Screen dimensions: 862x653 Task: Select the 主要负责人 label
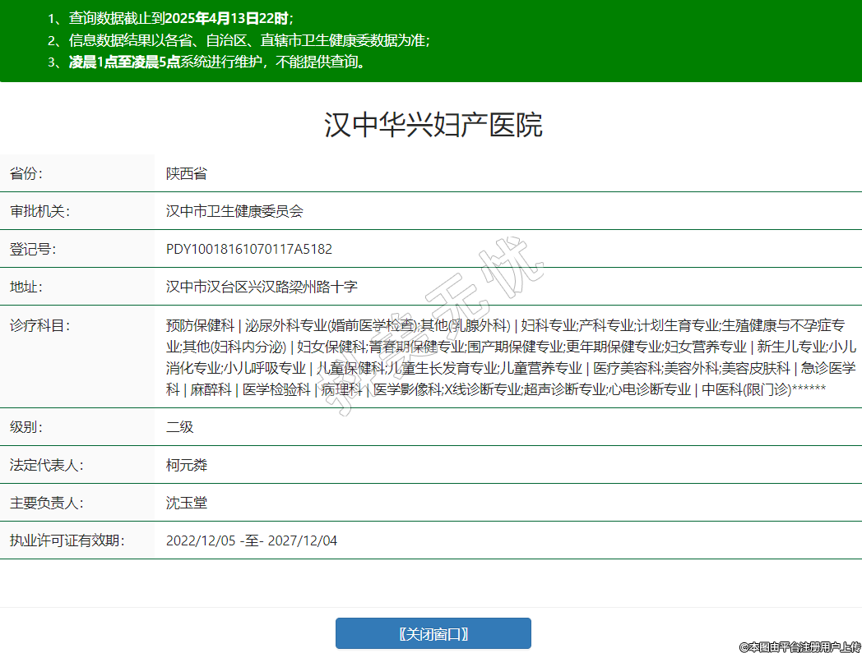46,503
